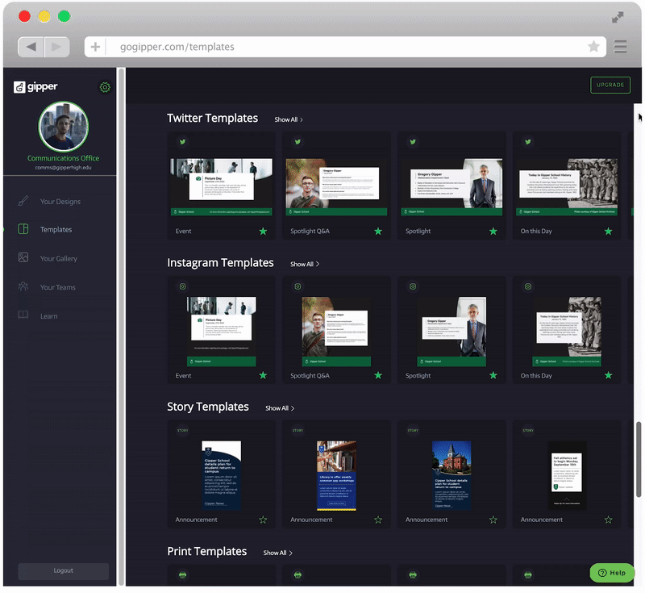The height and width of the screenshot is (593, 645).
Task: Click the main page vertical scrollbar thumb
Action: coord(639,459)
